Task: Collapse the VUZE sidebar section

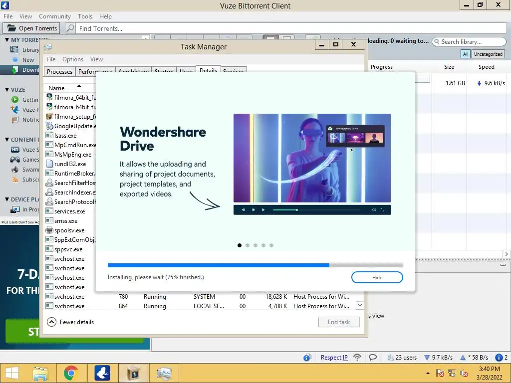Action: click(x=7, y=90)
